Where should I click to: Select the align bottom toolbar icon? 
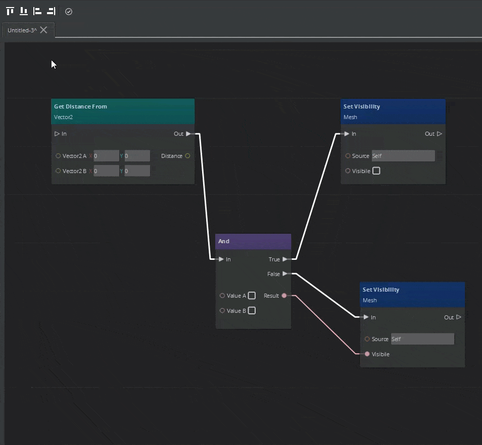(x=23, y=11)
